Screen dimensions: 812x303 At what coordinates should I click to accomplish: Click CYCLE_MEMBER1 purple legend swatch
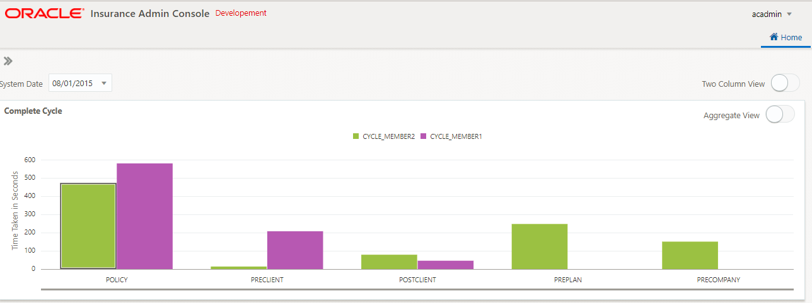click(x=423, y=136)
